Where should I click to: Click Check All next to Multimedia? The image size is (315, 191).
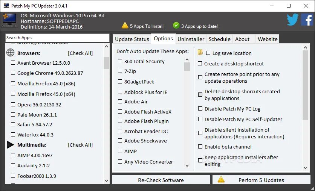coord(80,145)
